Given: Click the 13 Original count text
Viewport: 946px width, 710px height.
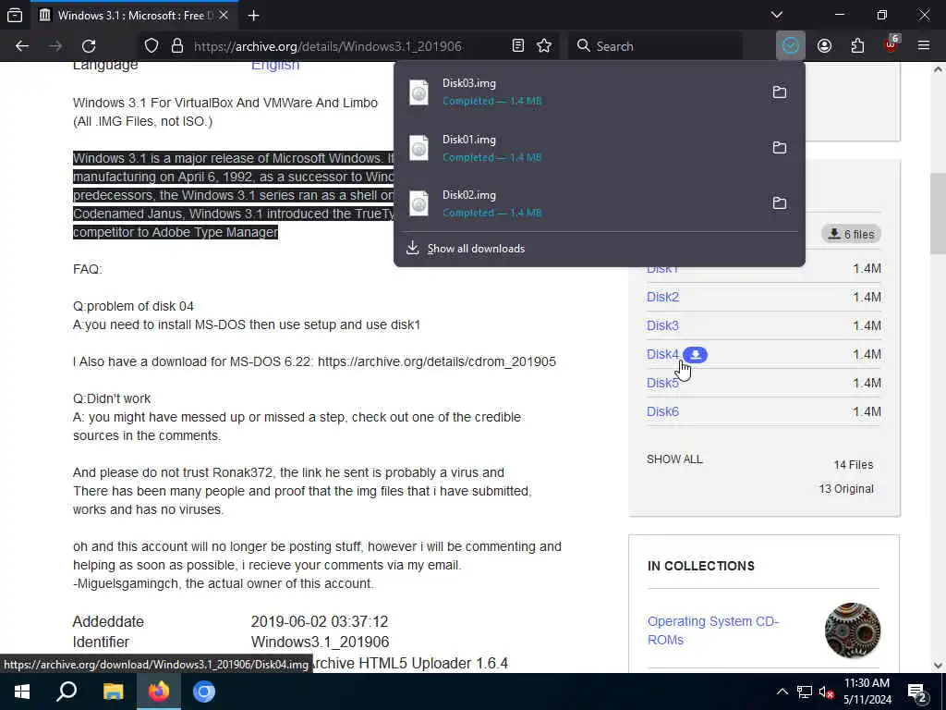Looking at the screenshot, I should pyautogui.click(x=846, y=489).
